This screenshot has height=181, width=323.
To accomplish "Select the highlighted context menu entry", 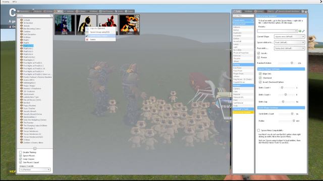I will point(100,36).
